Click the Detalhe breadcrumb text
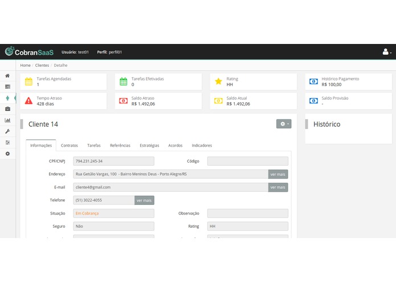 coord(60,65)
